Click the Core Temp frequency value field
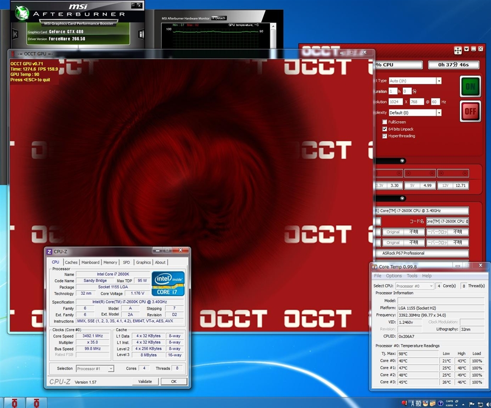This screenshot has height=408, width=491. pos(442,315)
